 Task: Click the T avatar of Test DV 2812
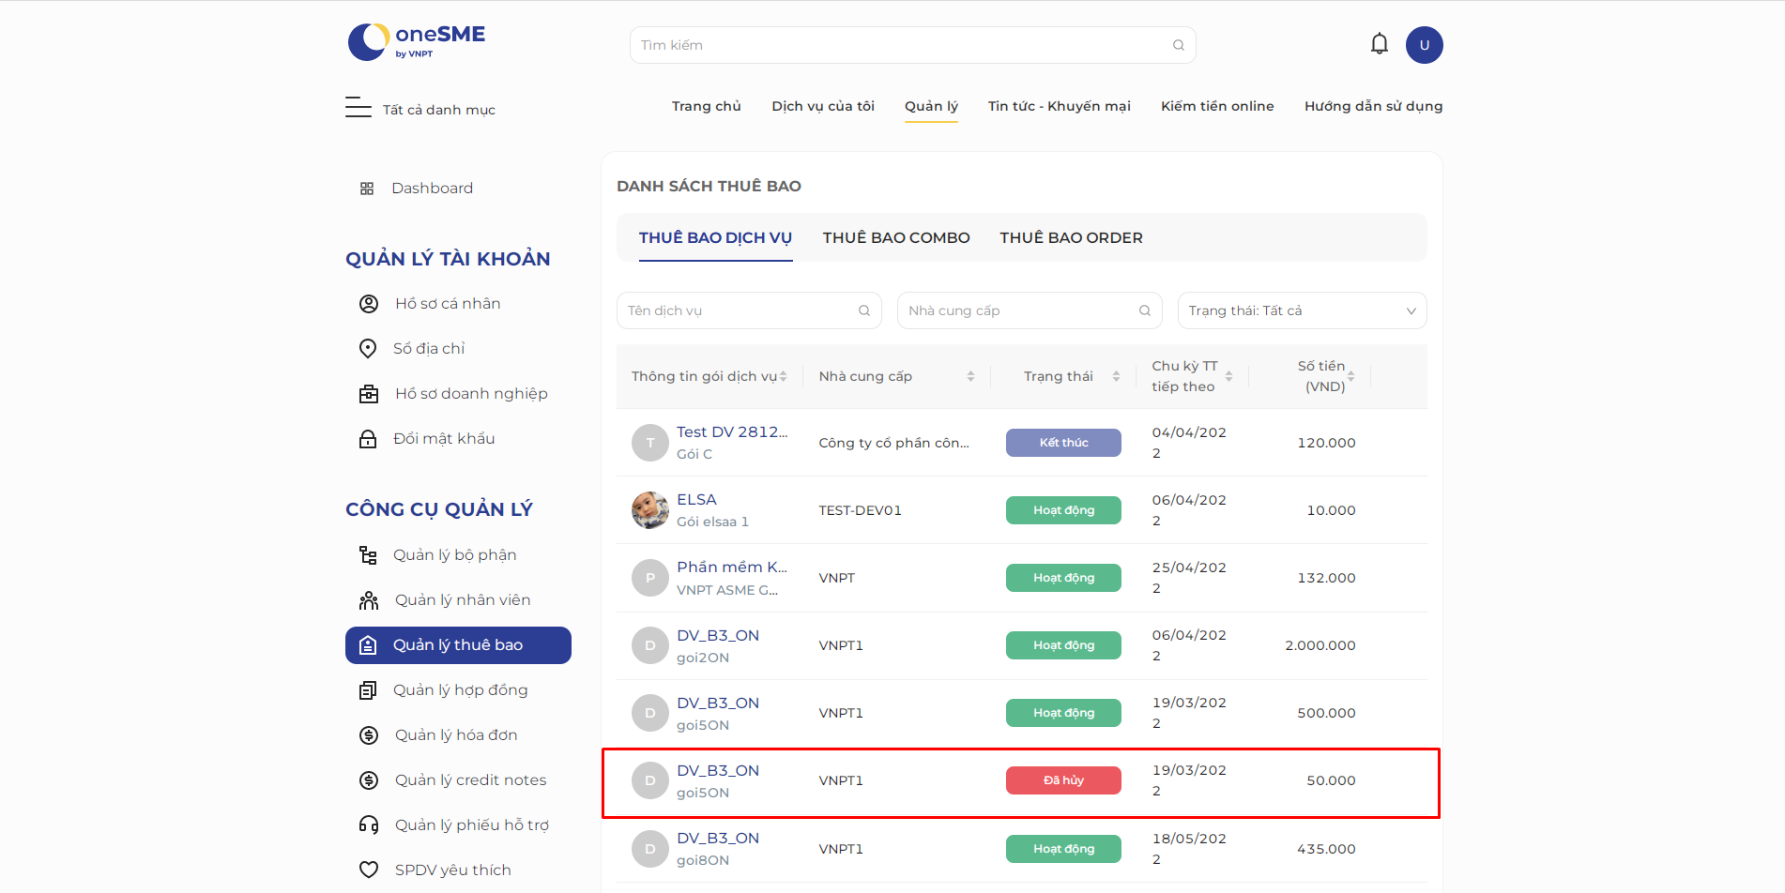pos(650,443)
